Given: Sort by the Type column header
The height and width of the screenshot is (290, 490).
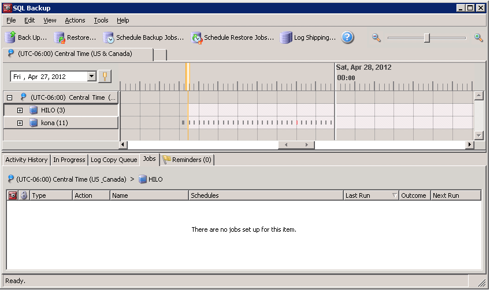Looking at the screenshot, I should [51, 195].
